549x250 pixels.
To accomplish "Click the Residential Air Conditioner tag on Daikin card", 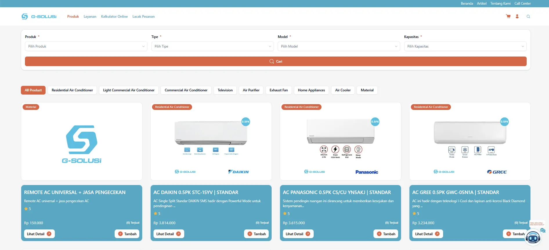I will pos(172,107).
